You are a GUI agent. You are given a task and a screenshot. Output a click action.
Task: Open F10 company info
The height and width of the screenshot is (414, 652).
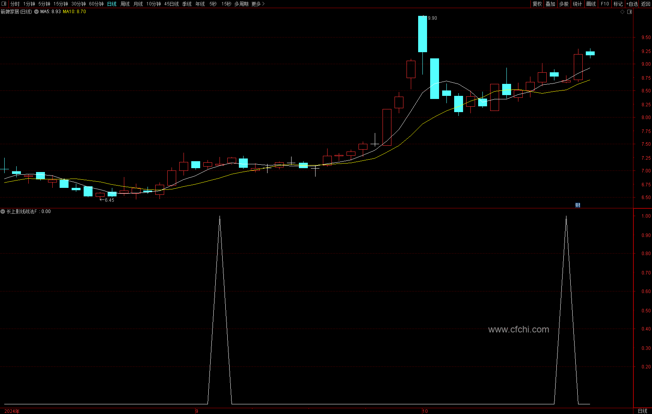[x=605, y=4]
